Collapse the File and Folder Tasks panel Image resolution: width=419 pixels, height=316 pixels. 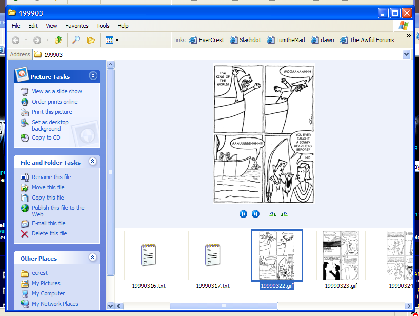93,162
